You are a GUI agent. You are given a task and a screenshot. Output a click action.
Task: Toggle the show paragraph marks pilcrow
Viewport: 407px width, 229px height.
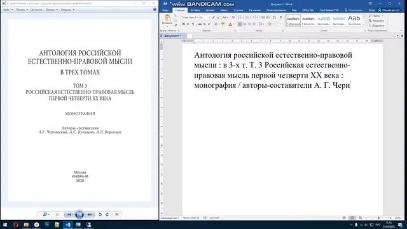point(281,17)
